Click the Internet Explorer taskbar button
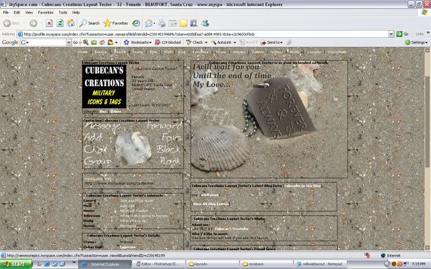The image size is (431, 269). [x=105, y=264]
